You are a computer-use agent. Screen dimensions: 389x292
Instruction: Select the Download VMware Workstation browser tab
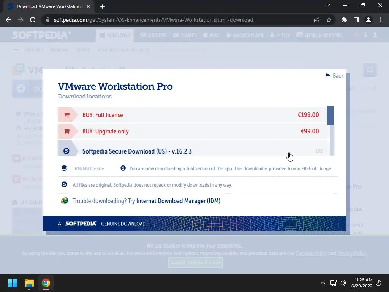click(48, 6)
